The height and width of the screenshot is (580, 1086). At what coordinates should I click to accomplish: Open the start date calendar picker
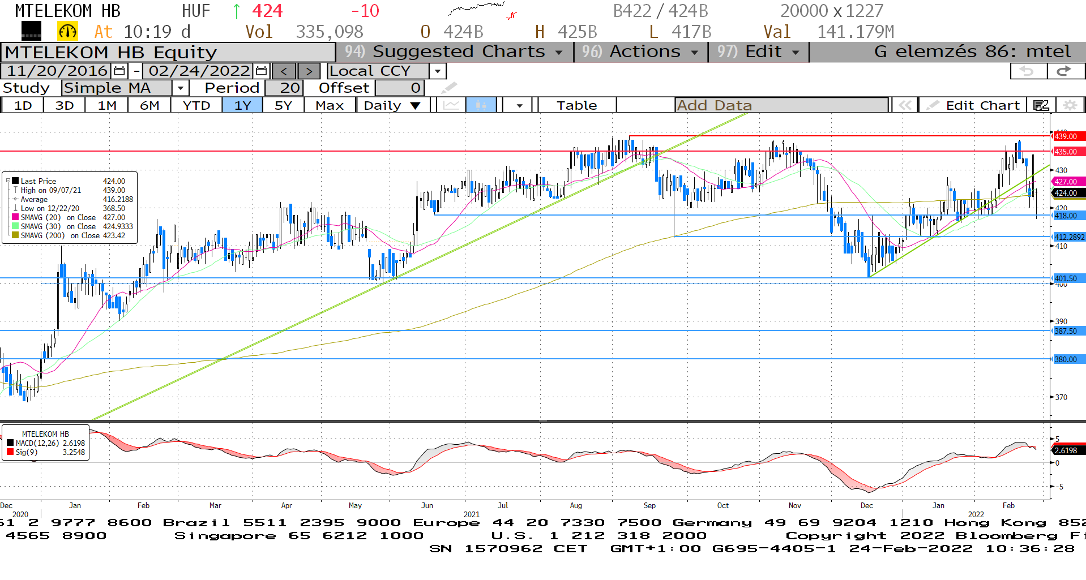pos(119,71)
